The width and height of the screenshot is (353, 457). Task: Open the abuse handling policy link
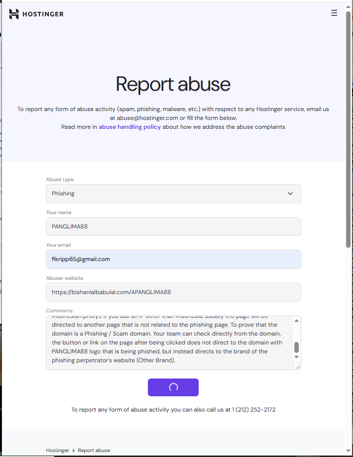point(130,127)
